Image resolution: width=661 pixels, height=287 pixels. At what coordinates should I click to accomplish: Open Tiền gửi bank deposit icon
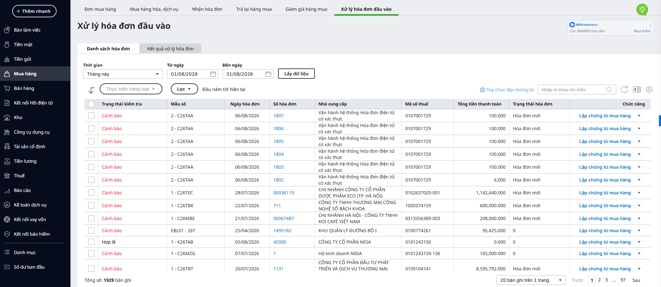pos(7,59)
